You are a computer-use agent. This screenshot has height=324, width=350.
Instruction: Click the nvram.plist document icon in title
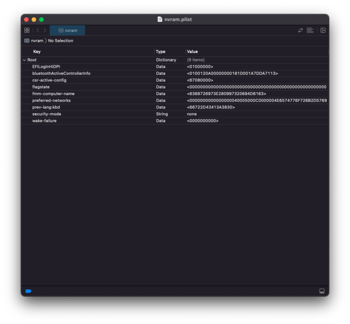tap(160, 19)
